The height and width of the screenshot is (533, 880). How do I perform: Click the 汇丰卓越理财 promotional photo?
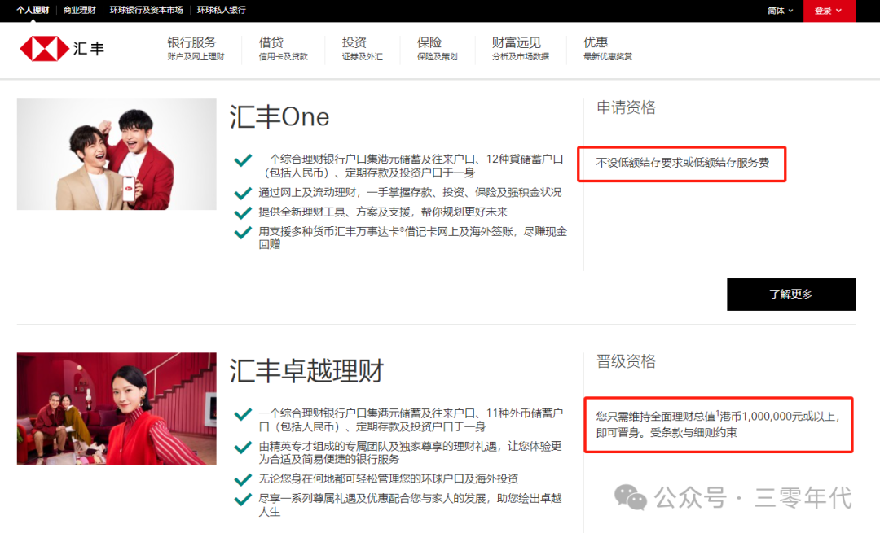[117, 408]
